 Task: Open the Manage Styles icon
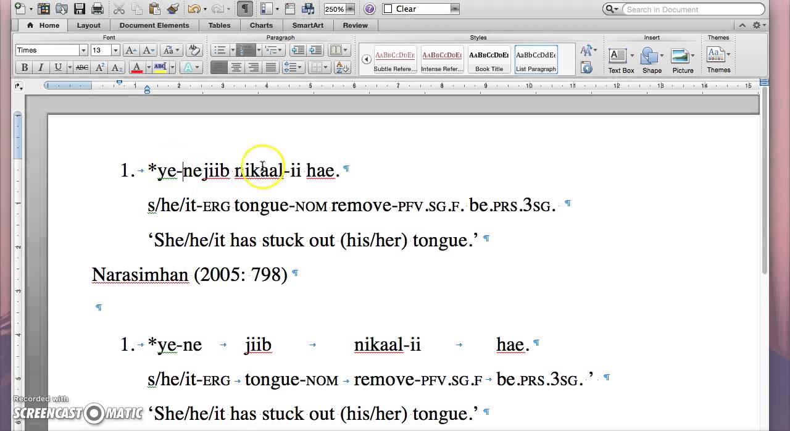click(587, 67)
